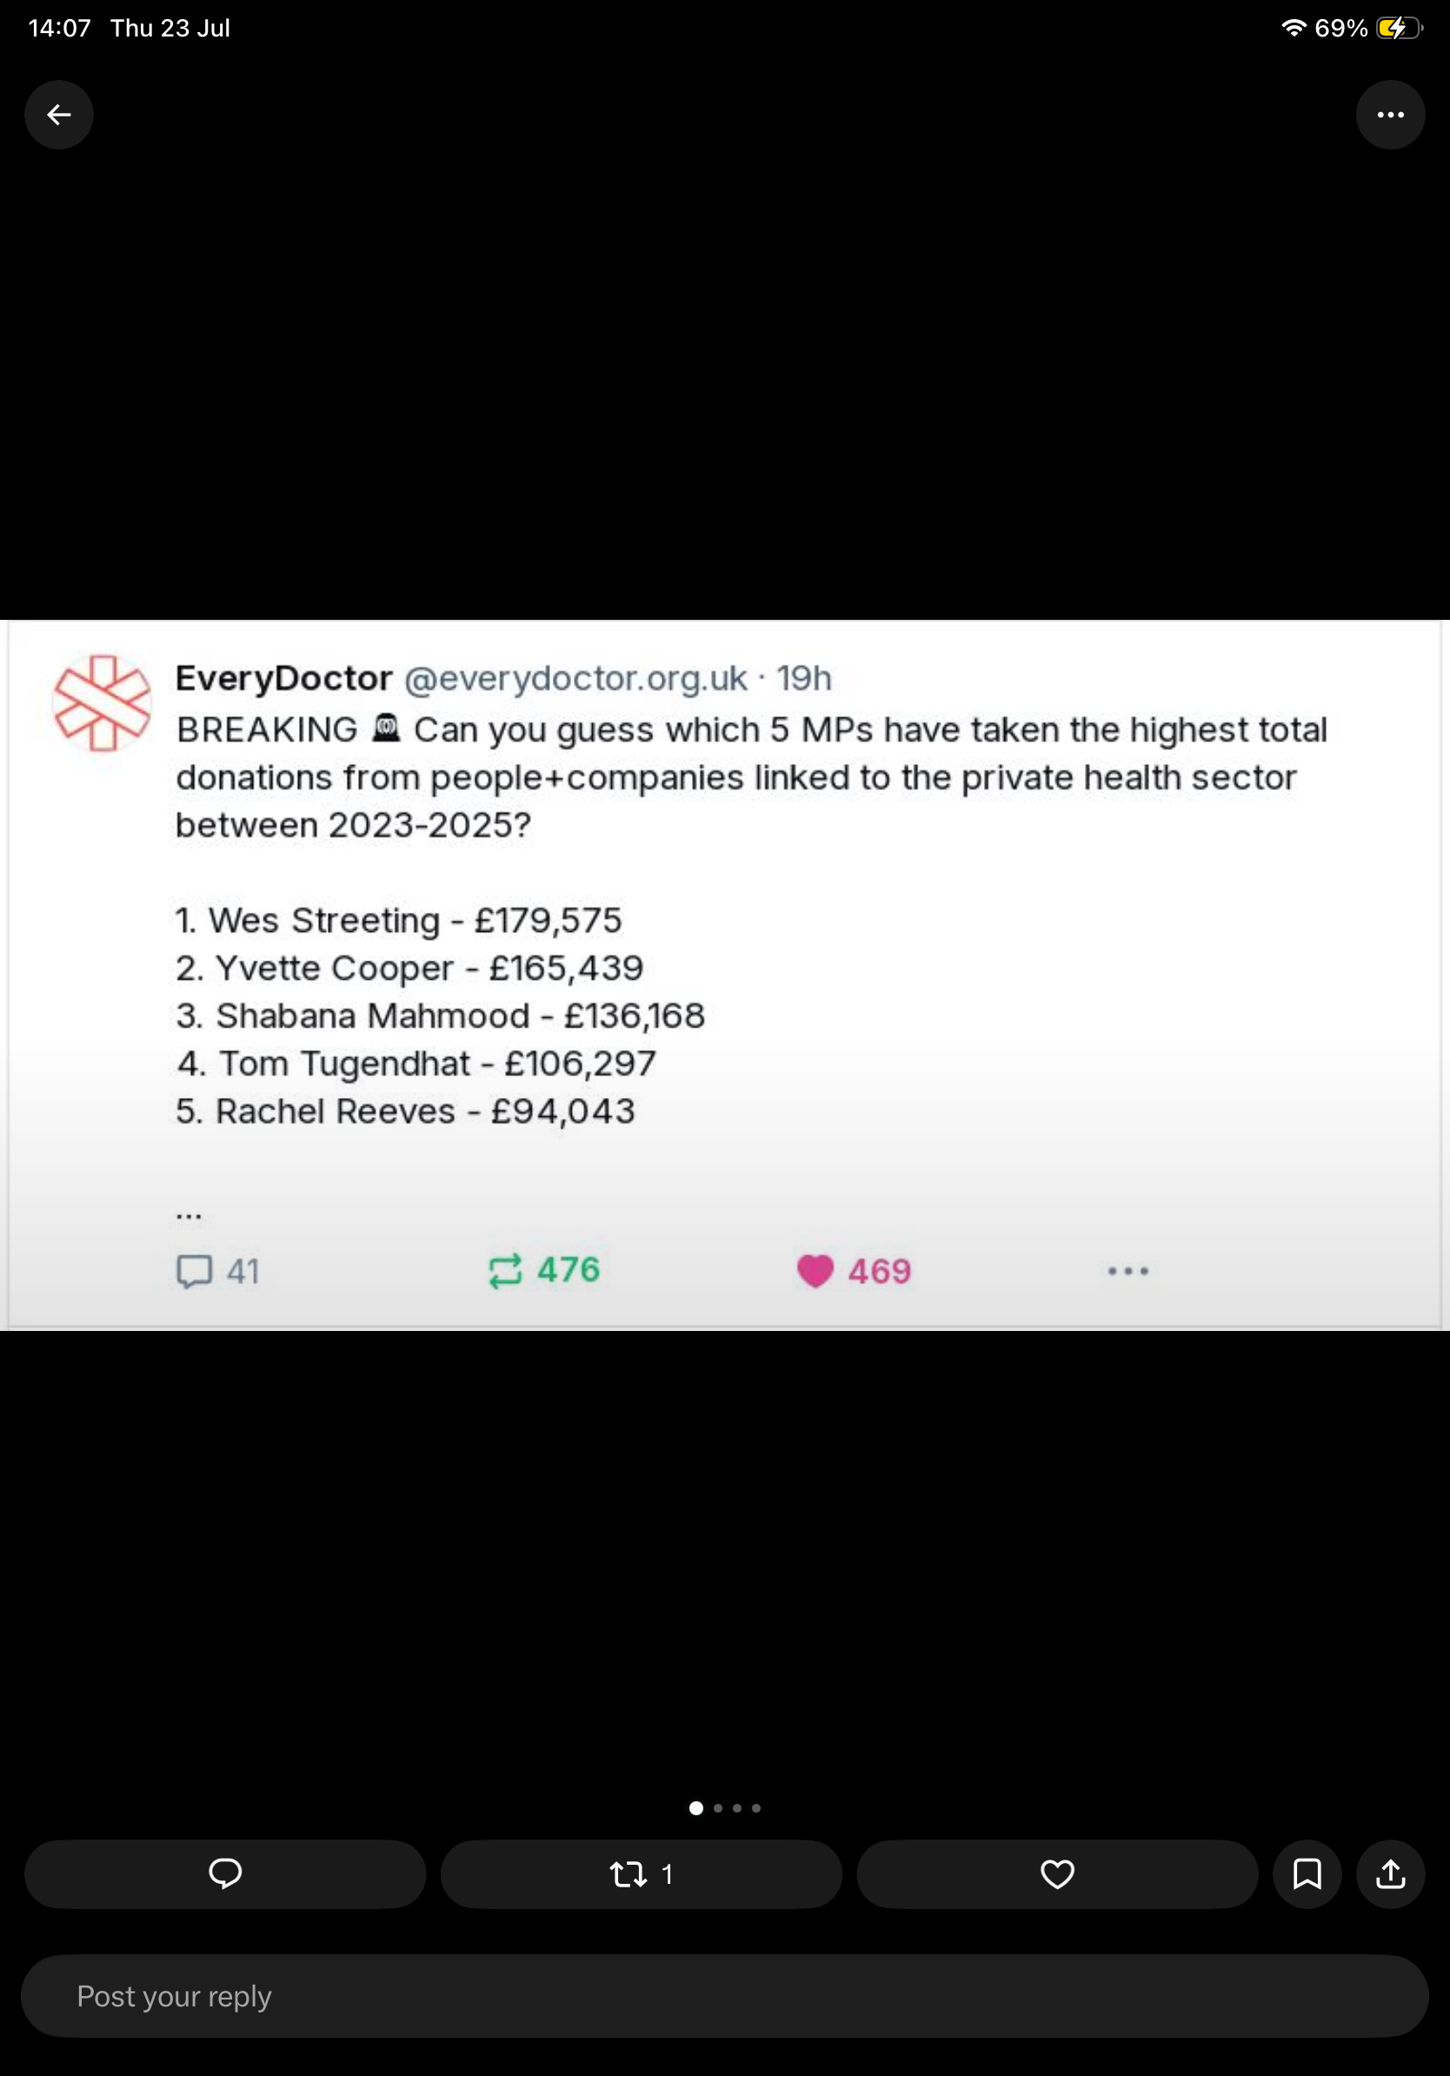Jump to fourth image page dot
1450x2076 pixels.
(x=755, y=1807)
